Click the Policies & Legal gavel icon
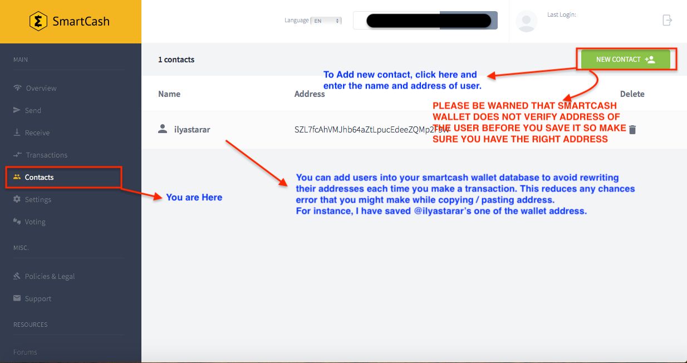 click(x=17, y=276)
